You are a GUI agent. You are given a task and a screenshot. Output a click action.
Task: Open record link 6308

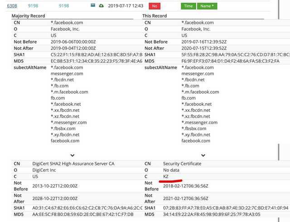coord(12,6)
